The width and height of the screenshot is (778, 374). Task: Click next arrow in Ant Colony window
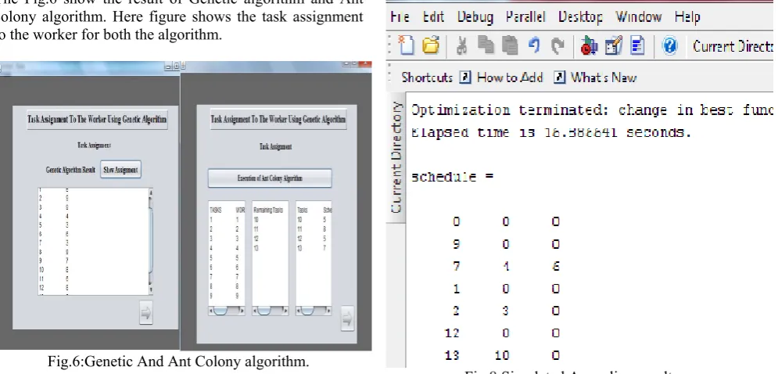pyautogui.click(x=347, y=318)
